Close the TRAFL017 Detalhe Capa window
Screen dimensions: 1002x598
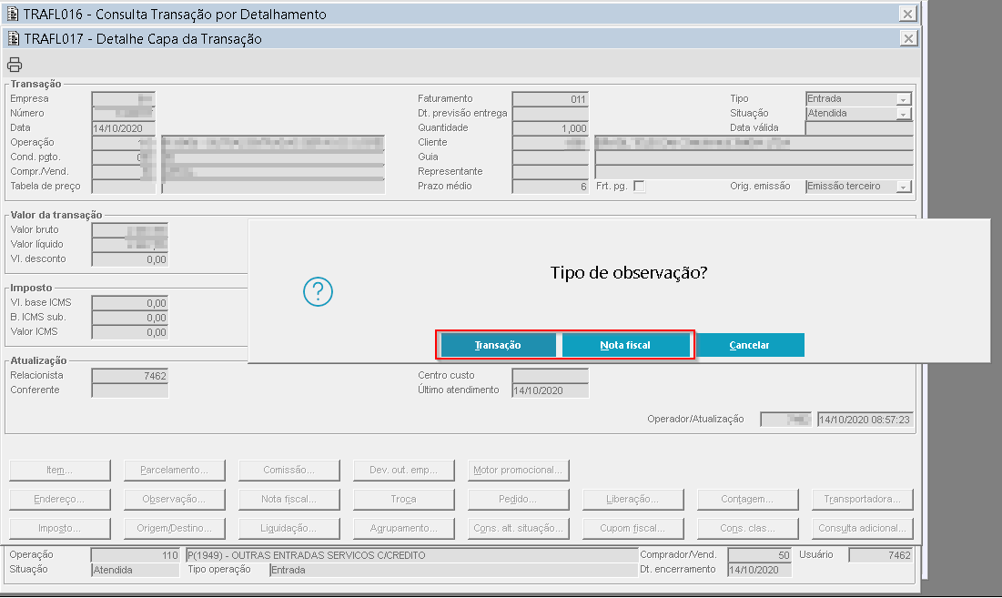tap(907, 39)
